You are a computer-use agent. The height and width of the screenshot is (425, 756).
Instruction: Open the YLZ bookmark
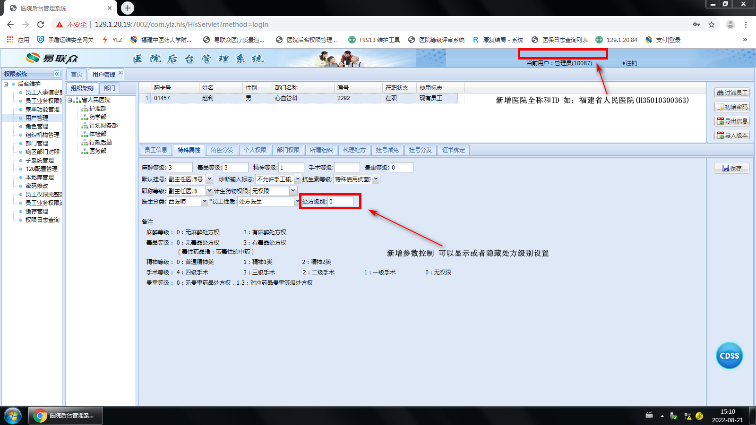(112, 40)
